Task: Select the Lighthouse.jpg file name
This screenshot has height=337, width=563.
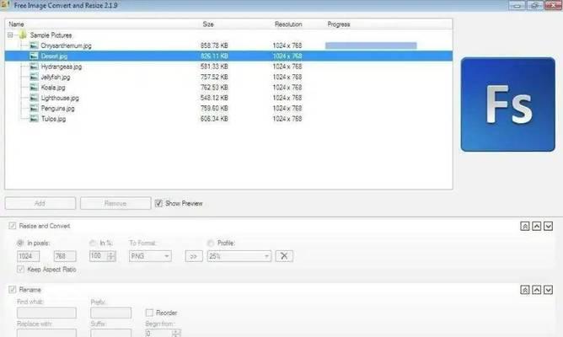Action: coord(60,98)
